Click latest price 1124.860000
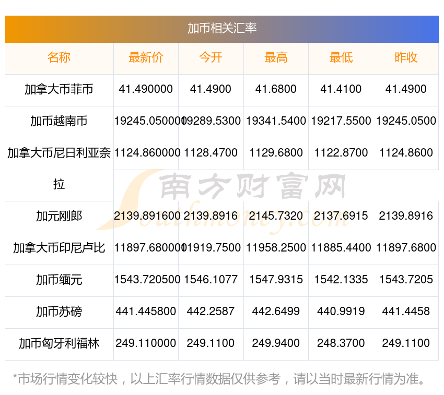The height and width of the screenshot is (395, 444). point(147,153)
